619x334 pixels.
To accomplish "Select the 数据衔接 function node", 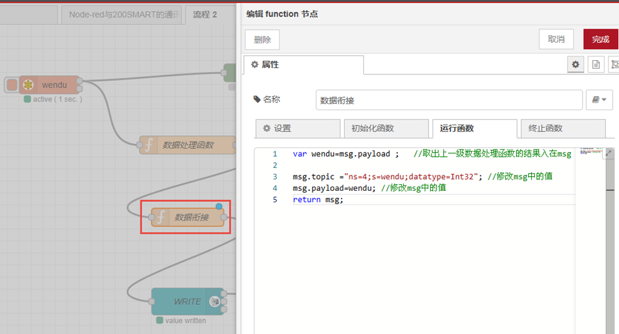I will [x=188, y=217].
